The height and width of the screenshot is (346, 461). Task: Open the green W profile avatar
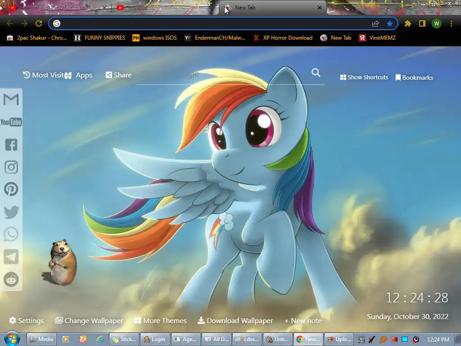[437, 23]
